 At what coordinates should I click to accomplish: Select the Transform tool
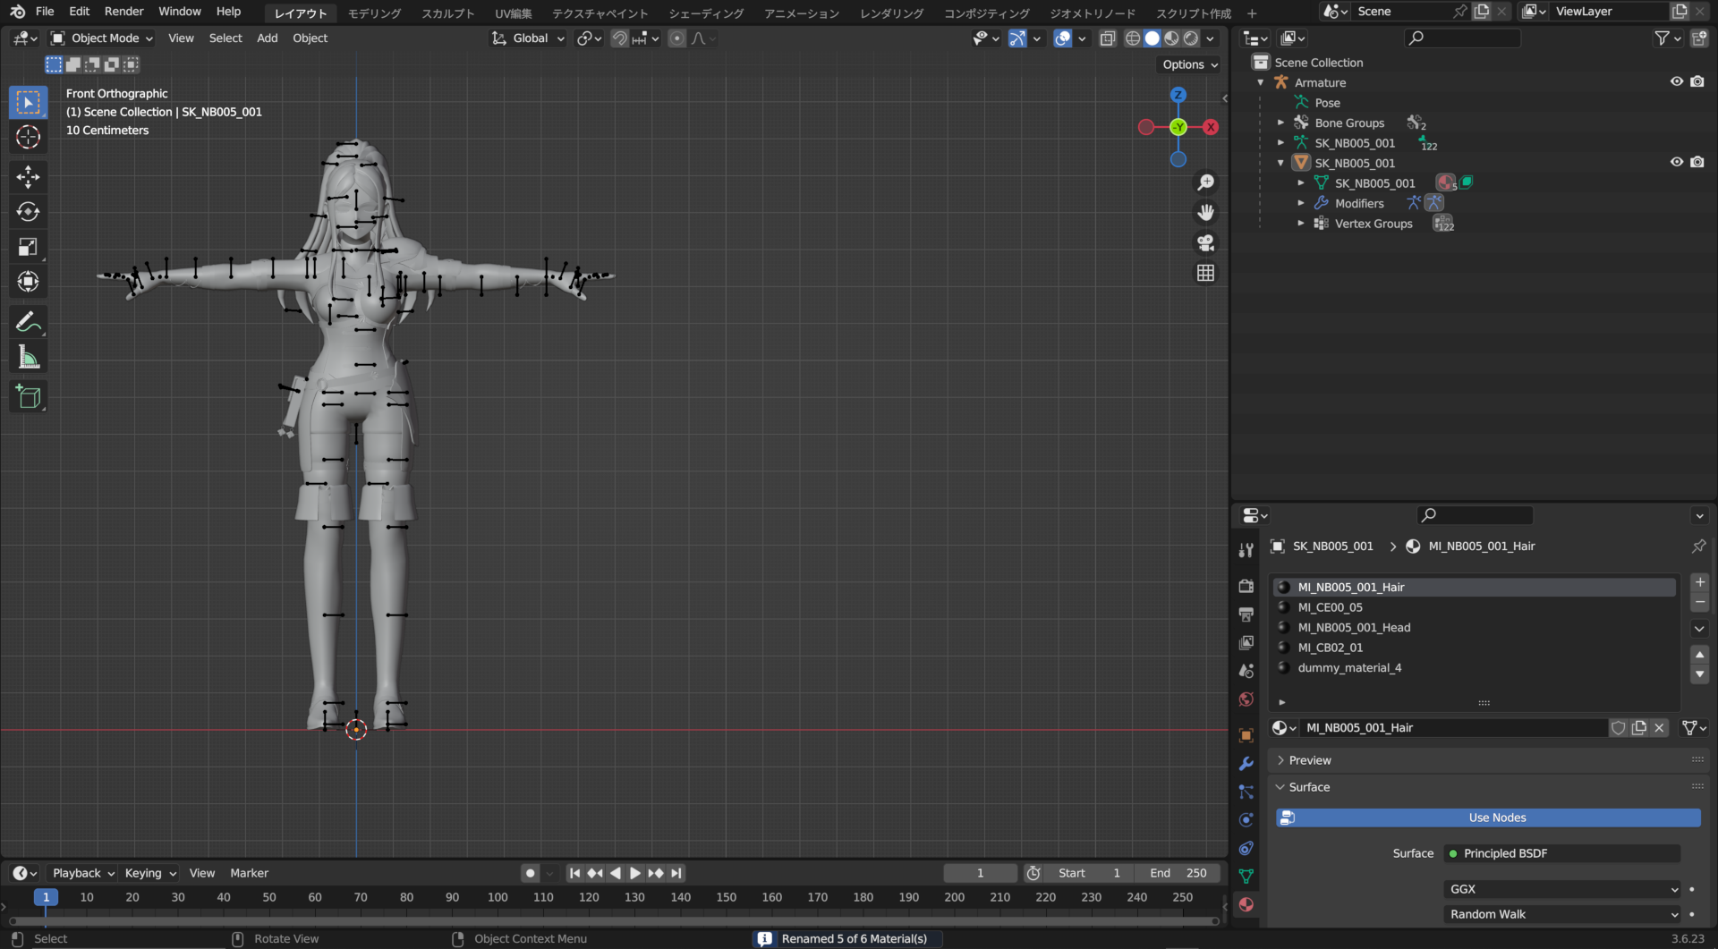29,282
